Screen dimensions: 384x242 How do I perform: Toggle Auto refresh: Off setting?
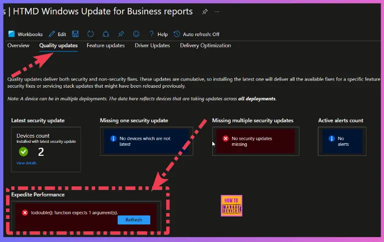196,34
